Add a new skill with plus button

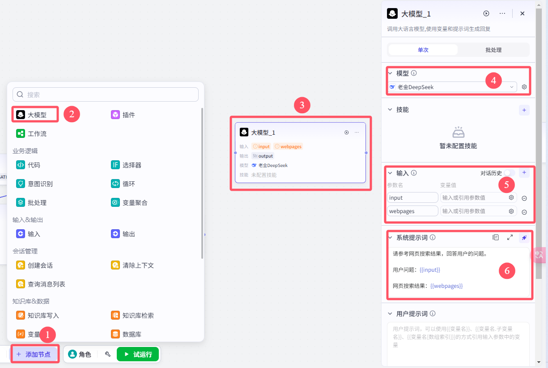[524, 110]
